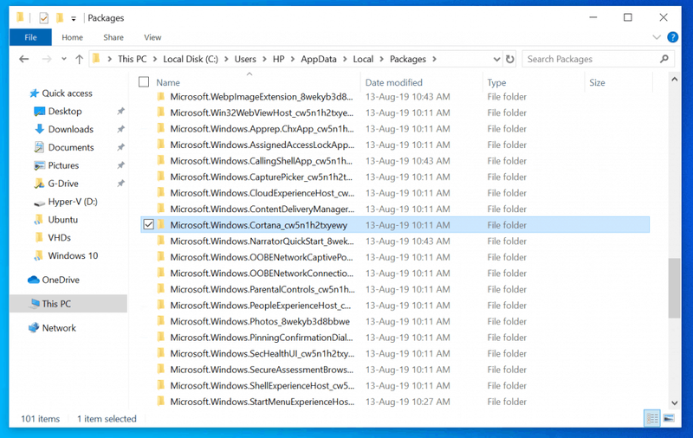Image resolution: width=693 pixels, height=438 pixels.
Task: Click the pin icon beside G-Drive
Action: 120,184
